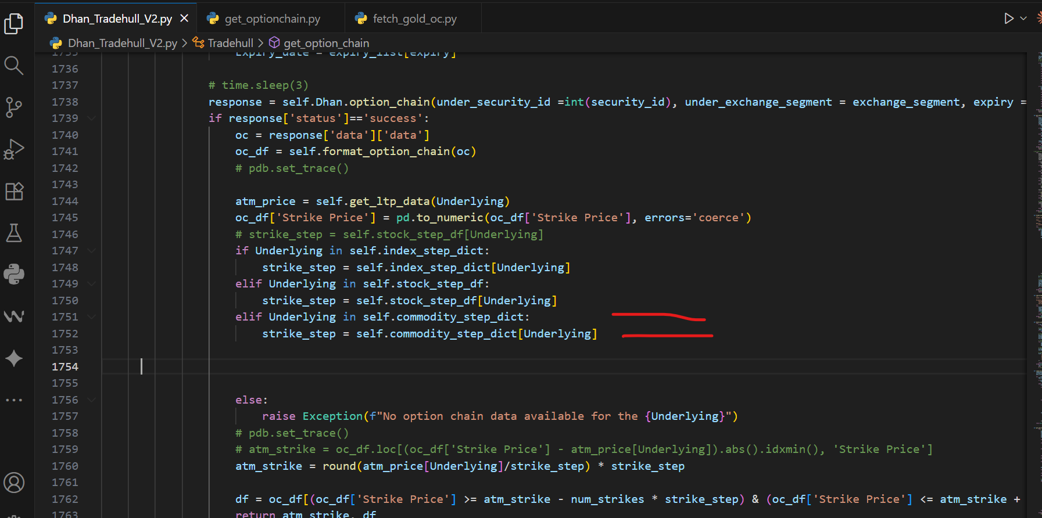Click the Tradehull class breadcrumb

230,43
